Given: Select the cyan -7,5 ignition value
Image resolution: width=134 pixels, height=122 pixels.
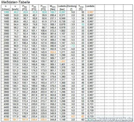Looking at the screenshot, I should 73,46.
